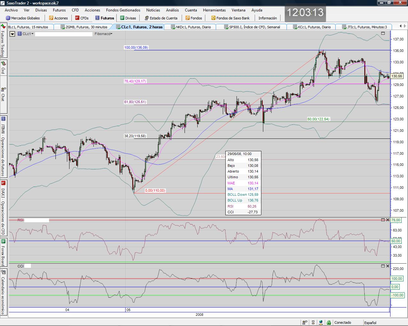This screenshot has width=408, height=326.
Task: Click the user chat status bar icon
Action: tap(305, 322)
